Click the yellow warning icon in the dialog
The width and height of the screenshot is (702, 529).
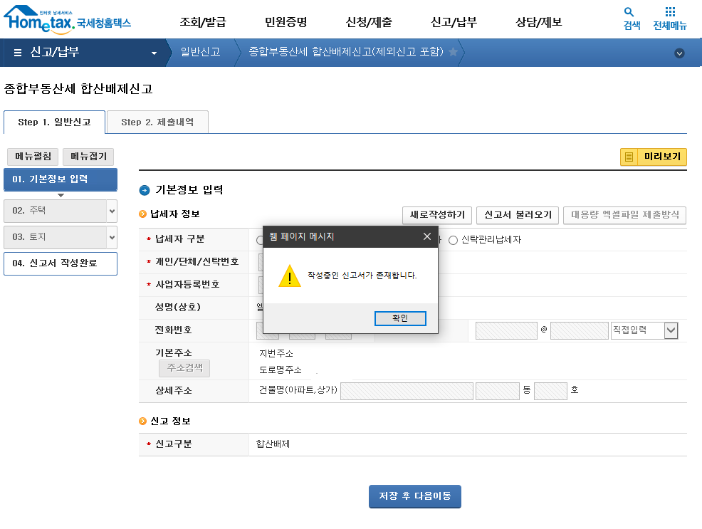point(290,276)
